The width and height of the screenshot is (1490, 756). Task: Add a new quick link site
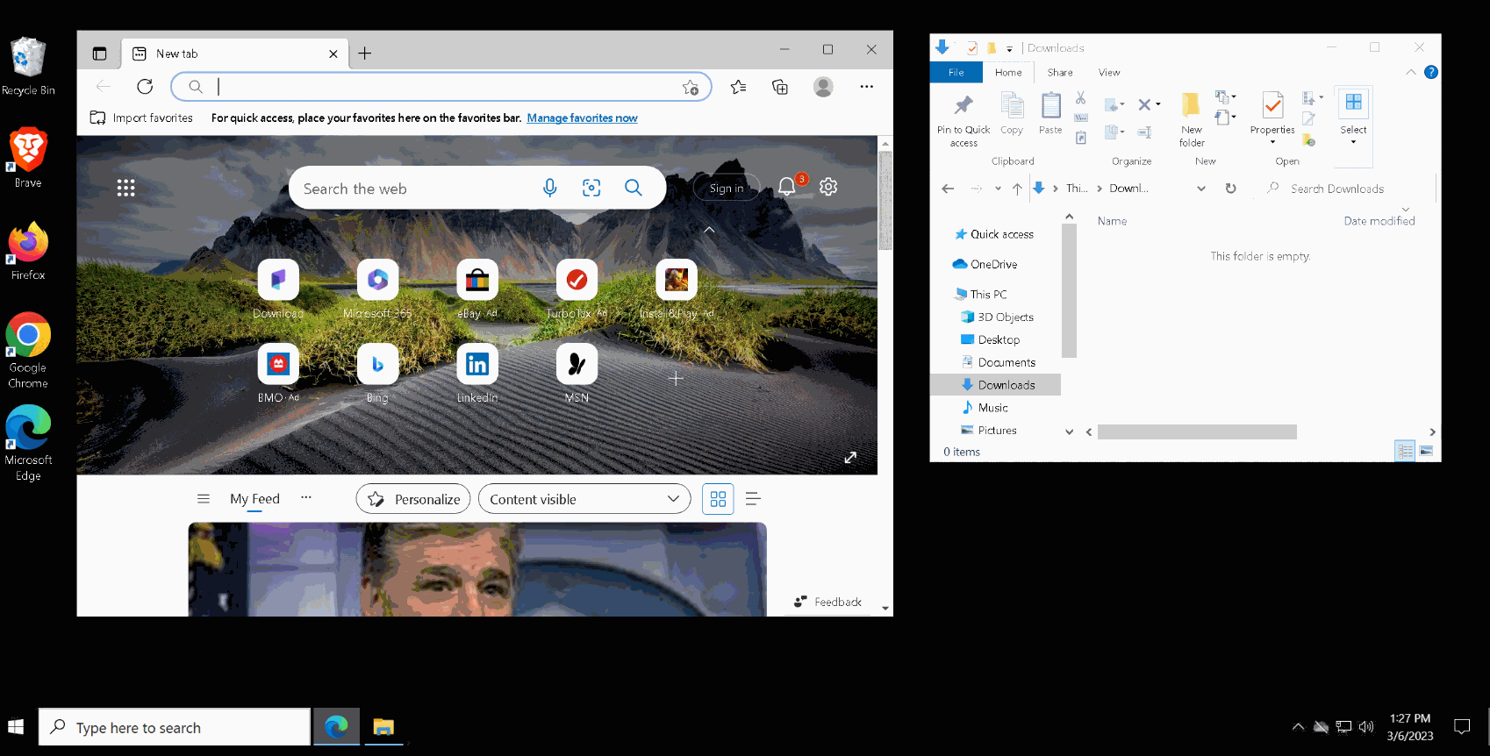[676, 378]
